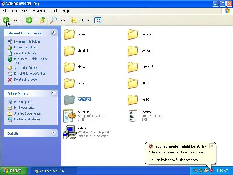Toggle the Folders tree pane
The width and height of the screenshot is (233, 175).
click(x=80, y=20)
